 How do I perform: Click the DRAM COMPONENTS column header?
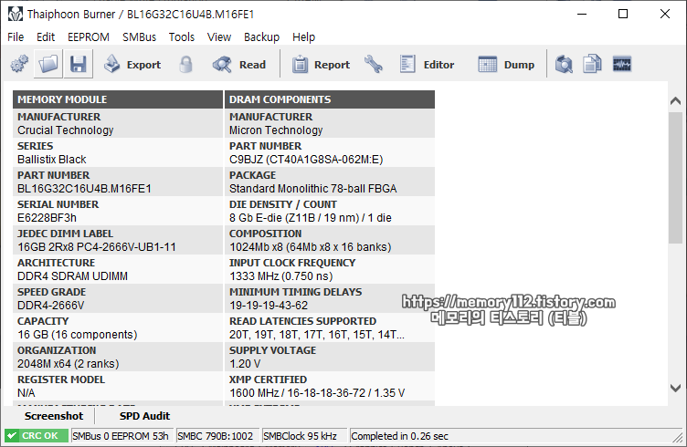[330, 99]
